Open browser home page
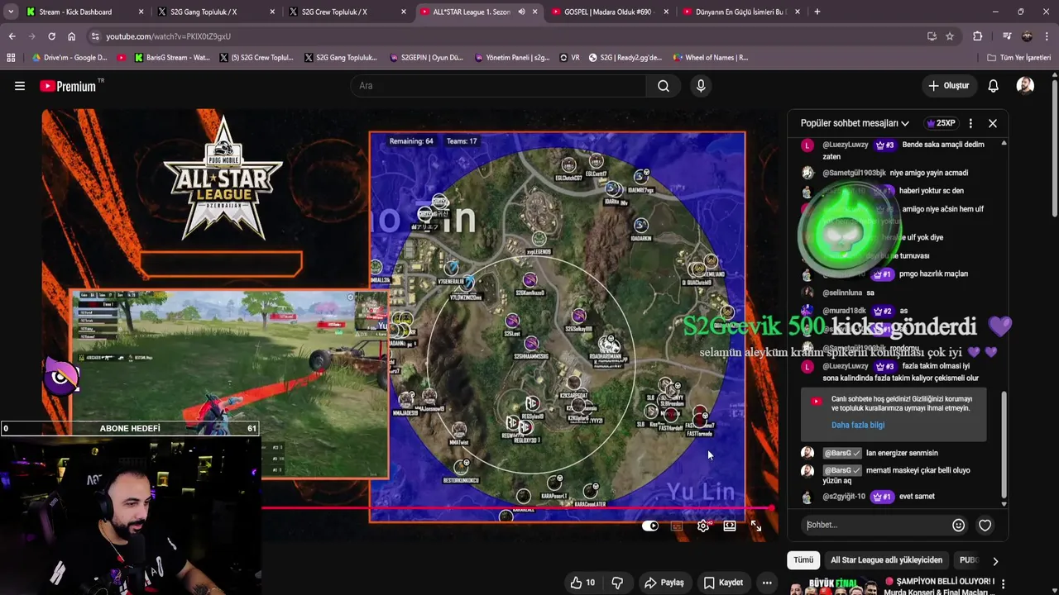This screenshot has width=1059, height=595. tap(71, 36)
